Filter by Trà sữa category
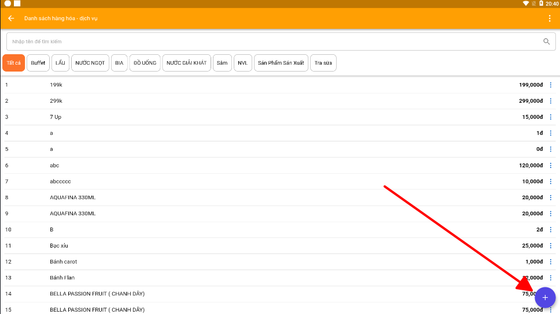This screenshot has width=560, height=314. [323, 63]
